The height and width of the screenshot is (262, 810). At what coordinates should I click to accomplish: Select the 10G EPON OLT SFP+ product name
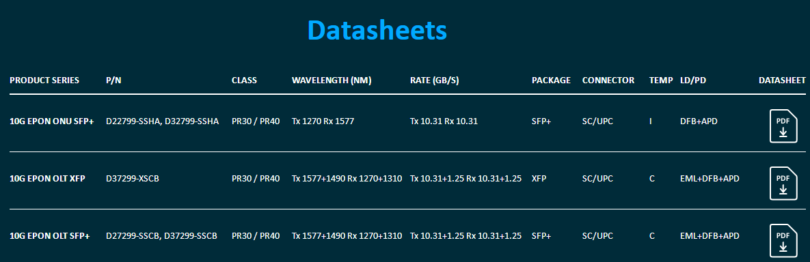click(50, 236)
